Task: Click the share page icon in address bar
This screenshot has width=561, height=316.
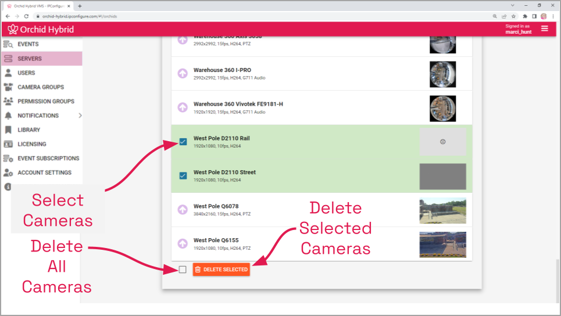Action: pos(504,16)
